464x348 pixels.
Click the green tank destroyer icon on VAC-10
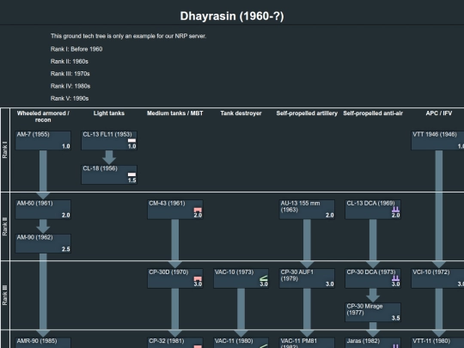point(264,278)
